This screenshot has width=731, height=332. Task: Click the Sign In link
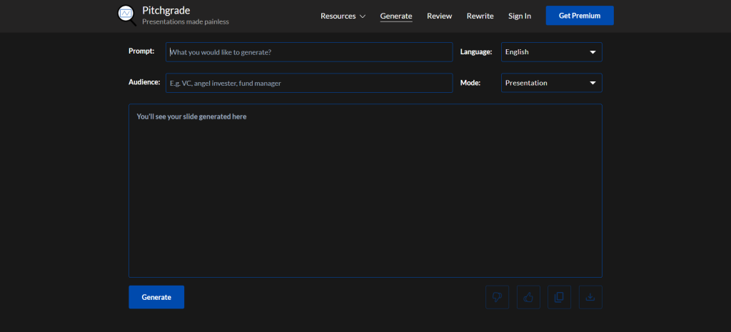click(x=519, y=16)
